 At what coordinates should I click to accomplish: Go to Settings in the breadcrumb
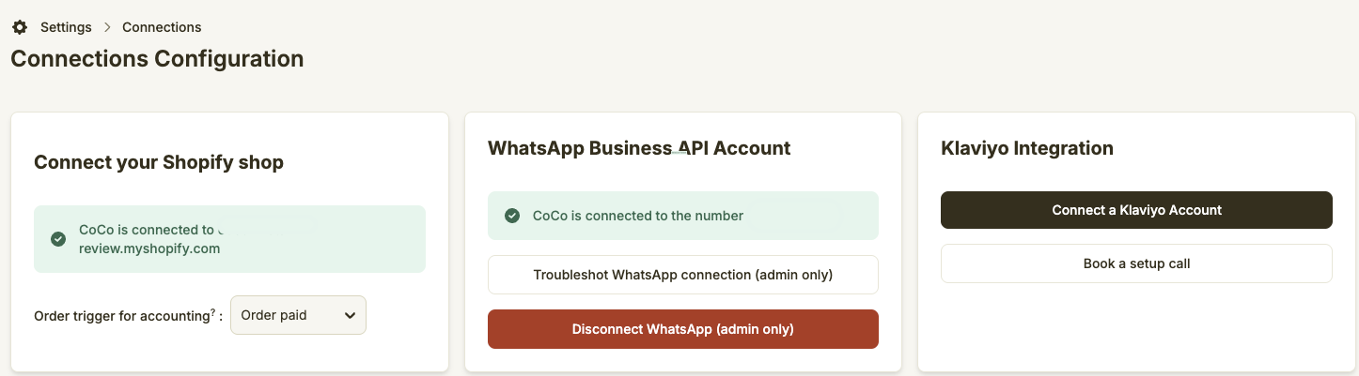tap(65, 27)
